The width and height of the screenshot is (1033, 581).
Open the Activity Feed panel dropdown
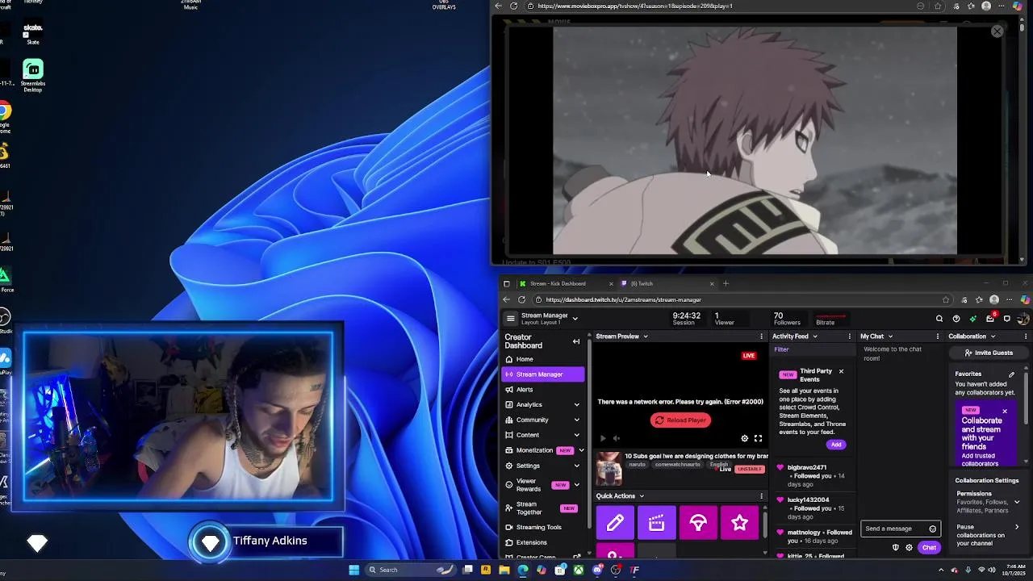(815, 336)
